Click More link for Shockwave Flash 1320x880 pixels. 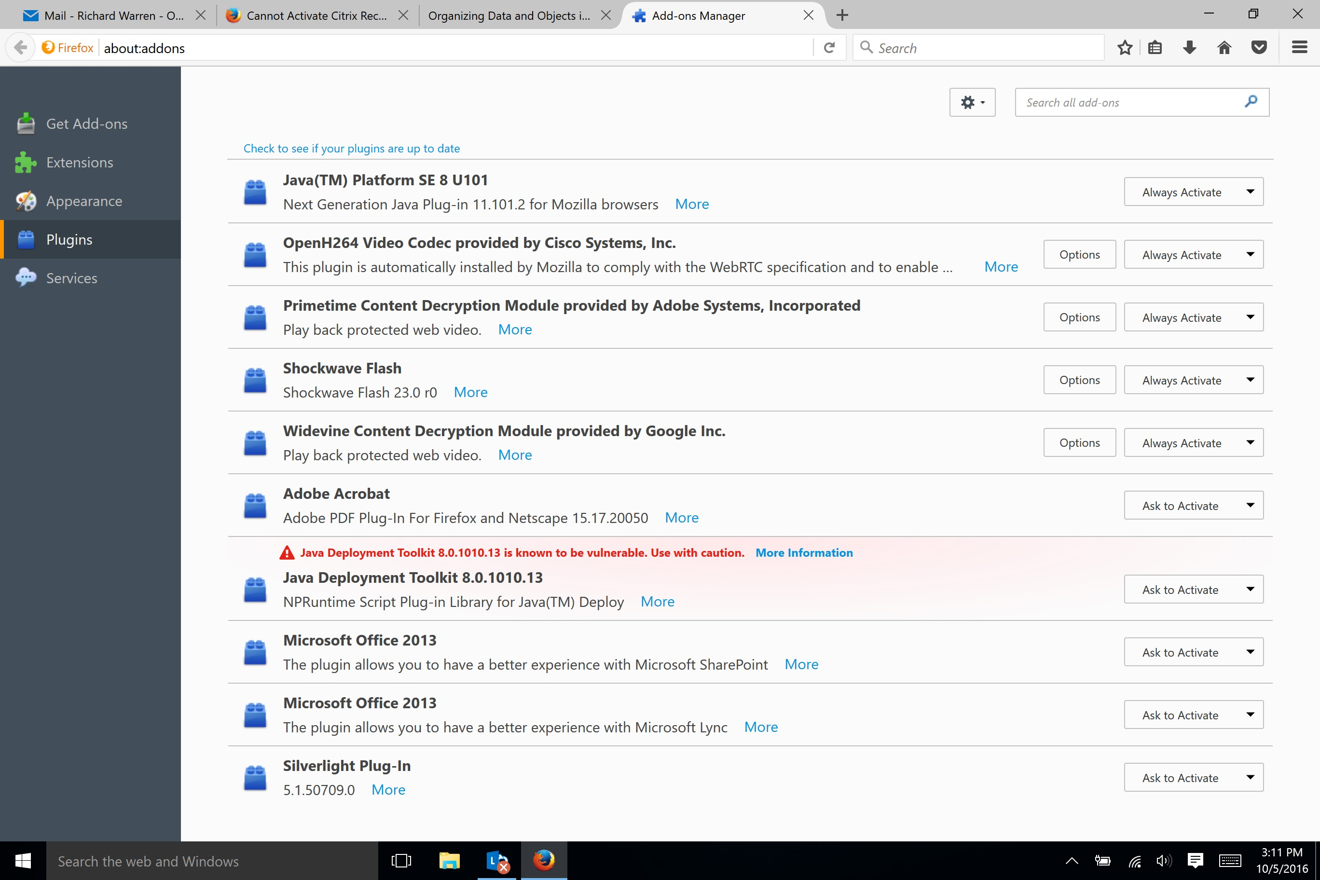click(470, 392)
